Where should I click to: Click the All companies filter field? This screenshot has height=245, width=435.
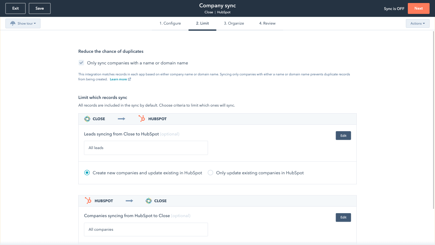146,229
